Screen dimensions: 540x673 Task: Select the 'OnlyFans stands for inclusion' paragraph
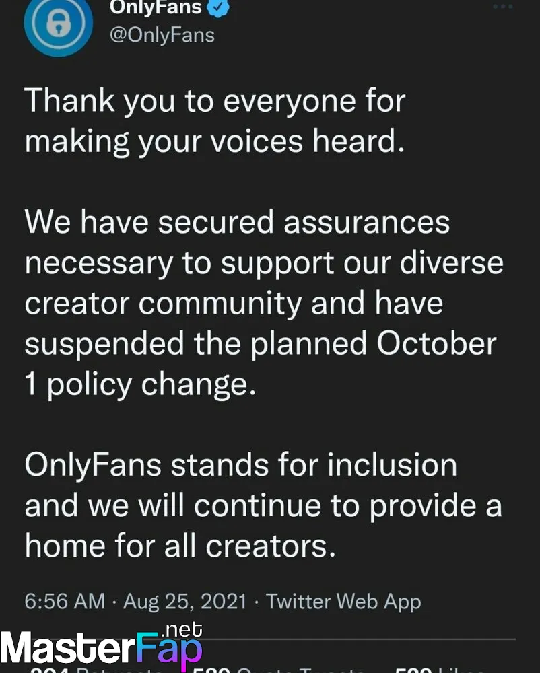click(263, 505)
